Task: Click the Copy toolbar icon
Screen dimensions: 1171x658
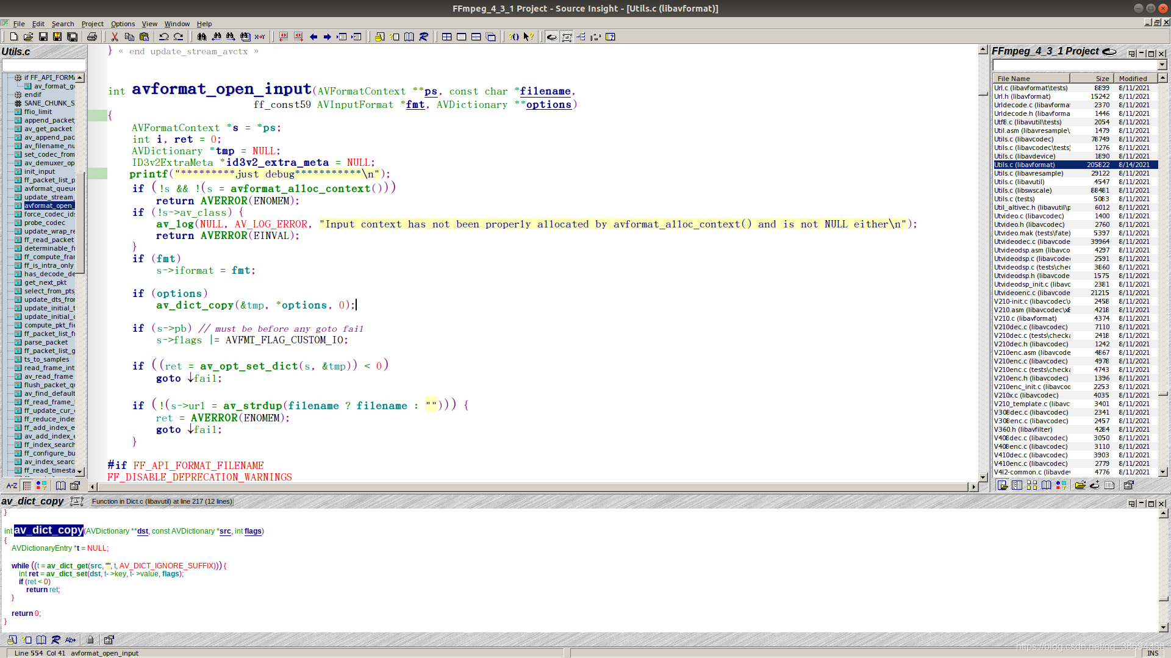Action: pos(129,37)
